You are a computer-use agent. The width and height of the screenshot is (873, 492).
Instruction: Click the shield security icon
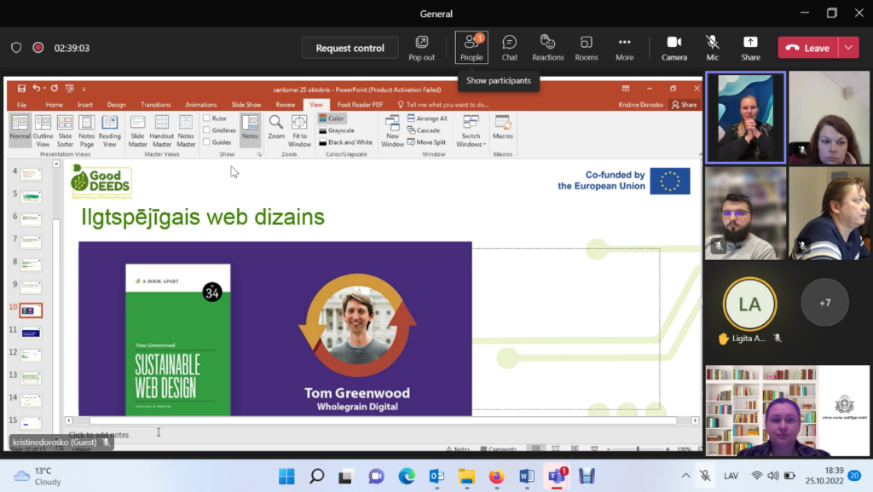pyautogui.click(x=16, y=48)
